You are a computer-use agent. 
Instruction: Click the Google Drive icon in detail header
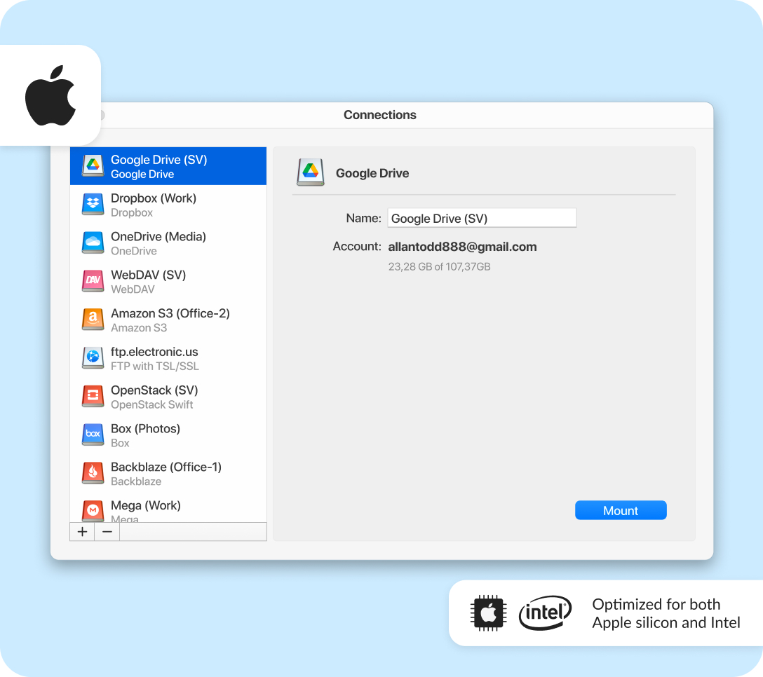point(310,172)
